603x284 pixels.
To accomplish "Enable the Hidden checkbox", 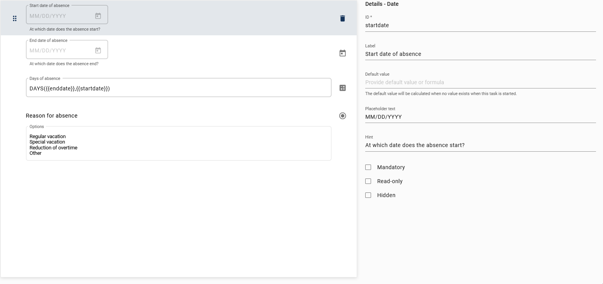I will point(368,195).
